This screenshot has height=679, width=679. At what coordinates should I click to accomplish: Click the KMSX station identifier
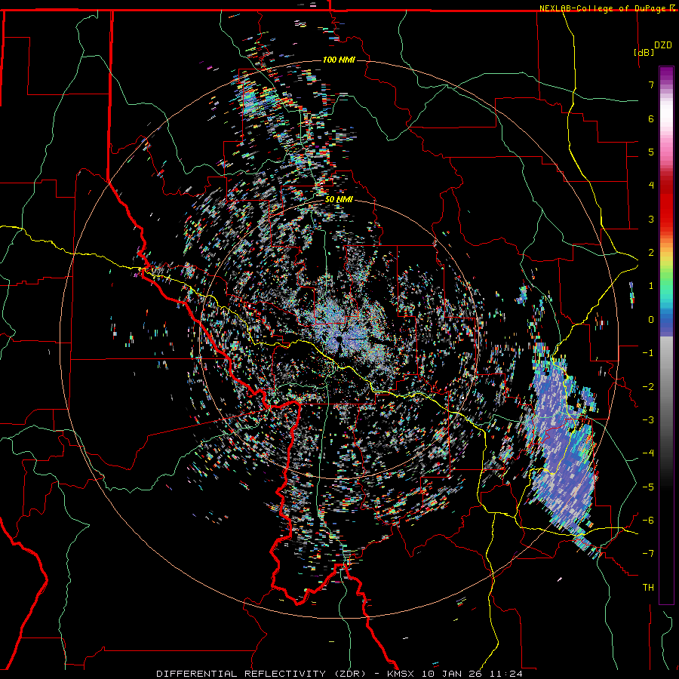coord(402,674)
